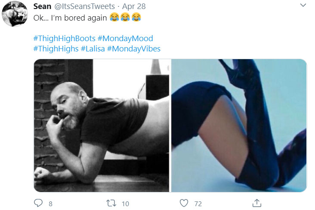
Task: Click the reply speech bubble icon
Action: (x=38, y=203)
